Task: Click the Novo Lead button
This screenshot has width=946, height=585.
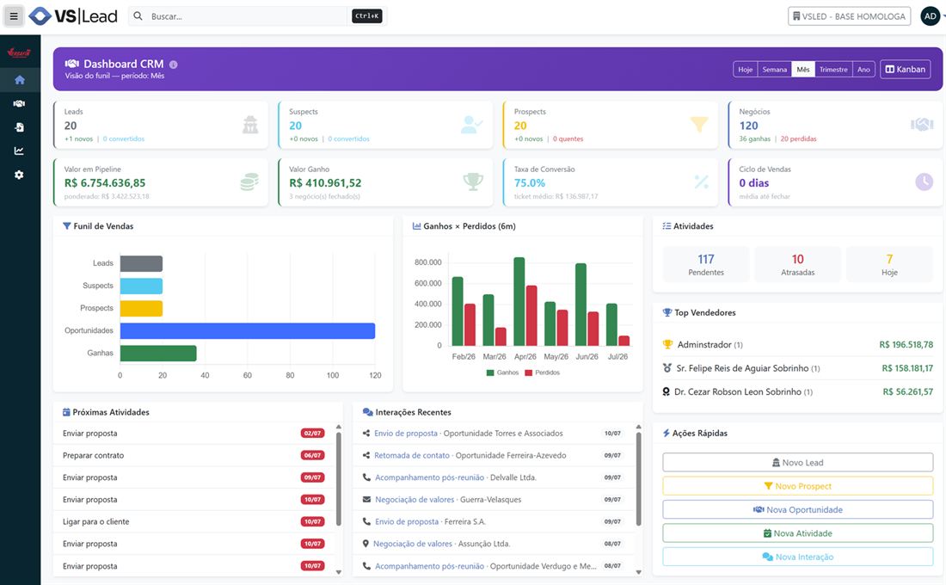Action: pos(797,463)
